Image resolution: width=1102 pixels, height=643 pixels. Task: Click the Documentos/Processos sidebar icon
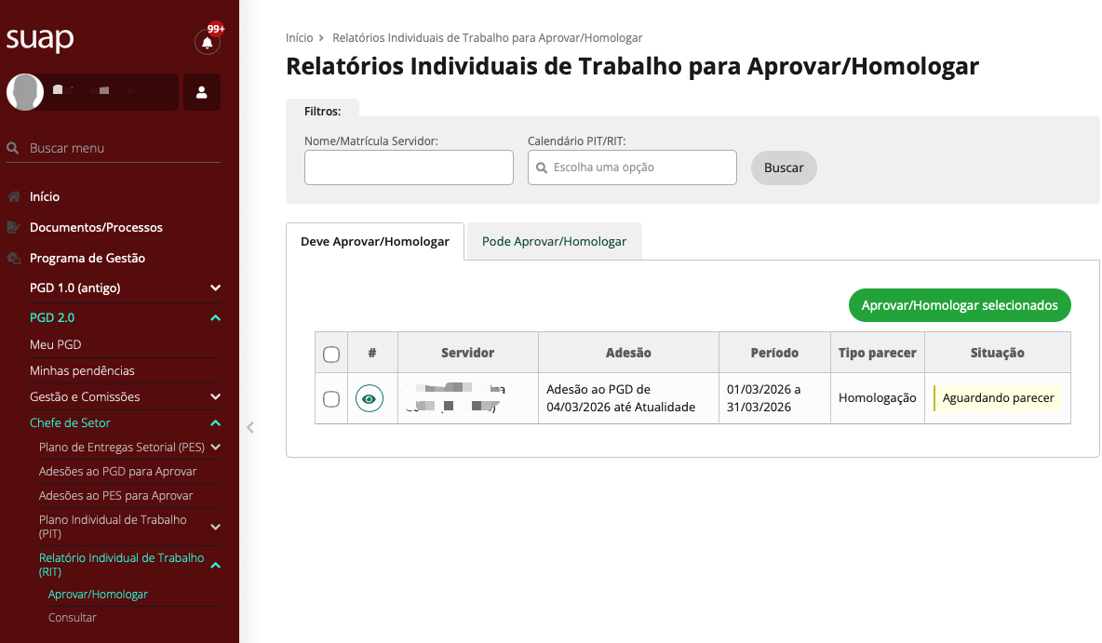14,228
